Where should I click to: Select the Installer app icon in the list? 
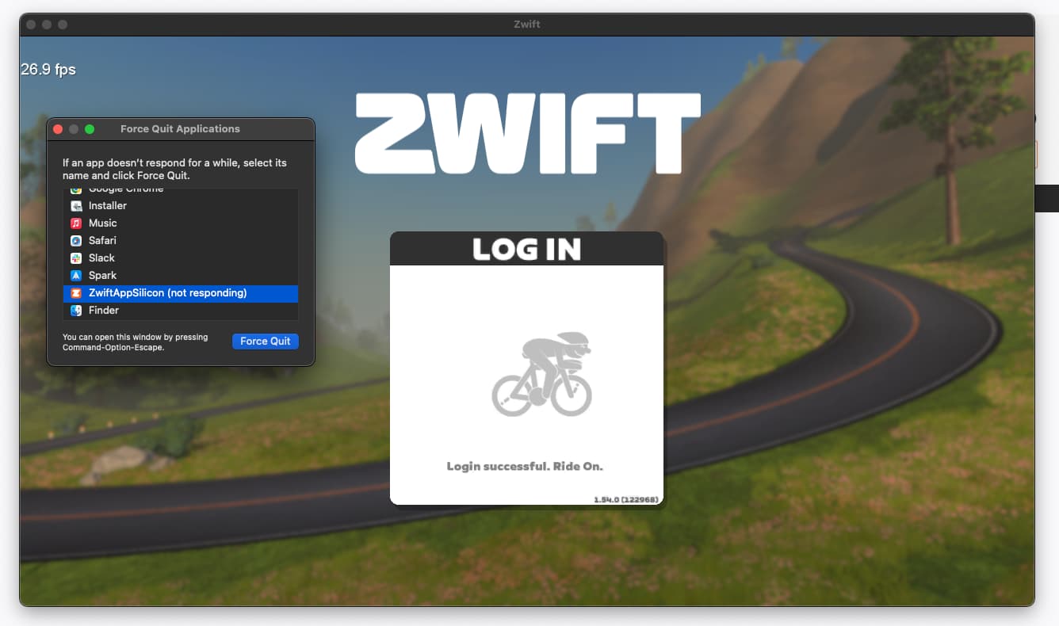76,206
